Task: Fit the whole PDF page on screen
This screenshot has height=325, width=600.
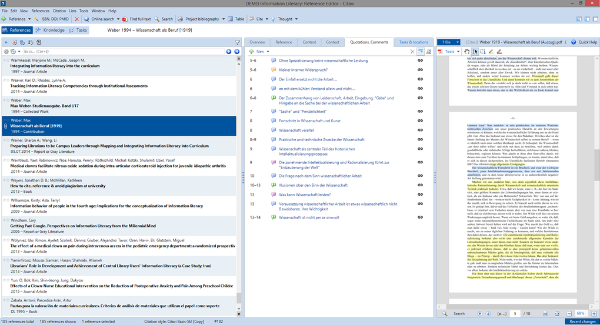Action: (x=556, y=313)
